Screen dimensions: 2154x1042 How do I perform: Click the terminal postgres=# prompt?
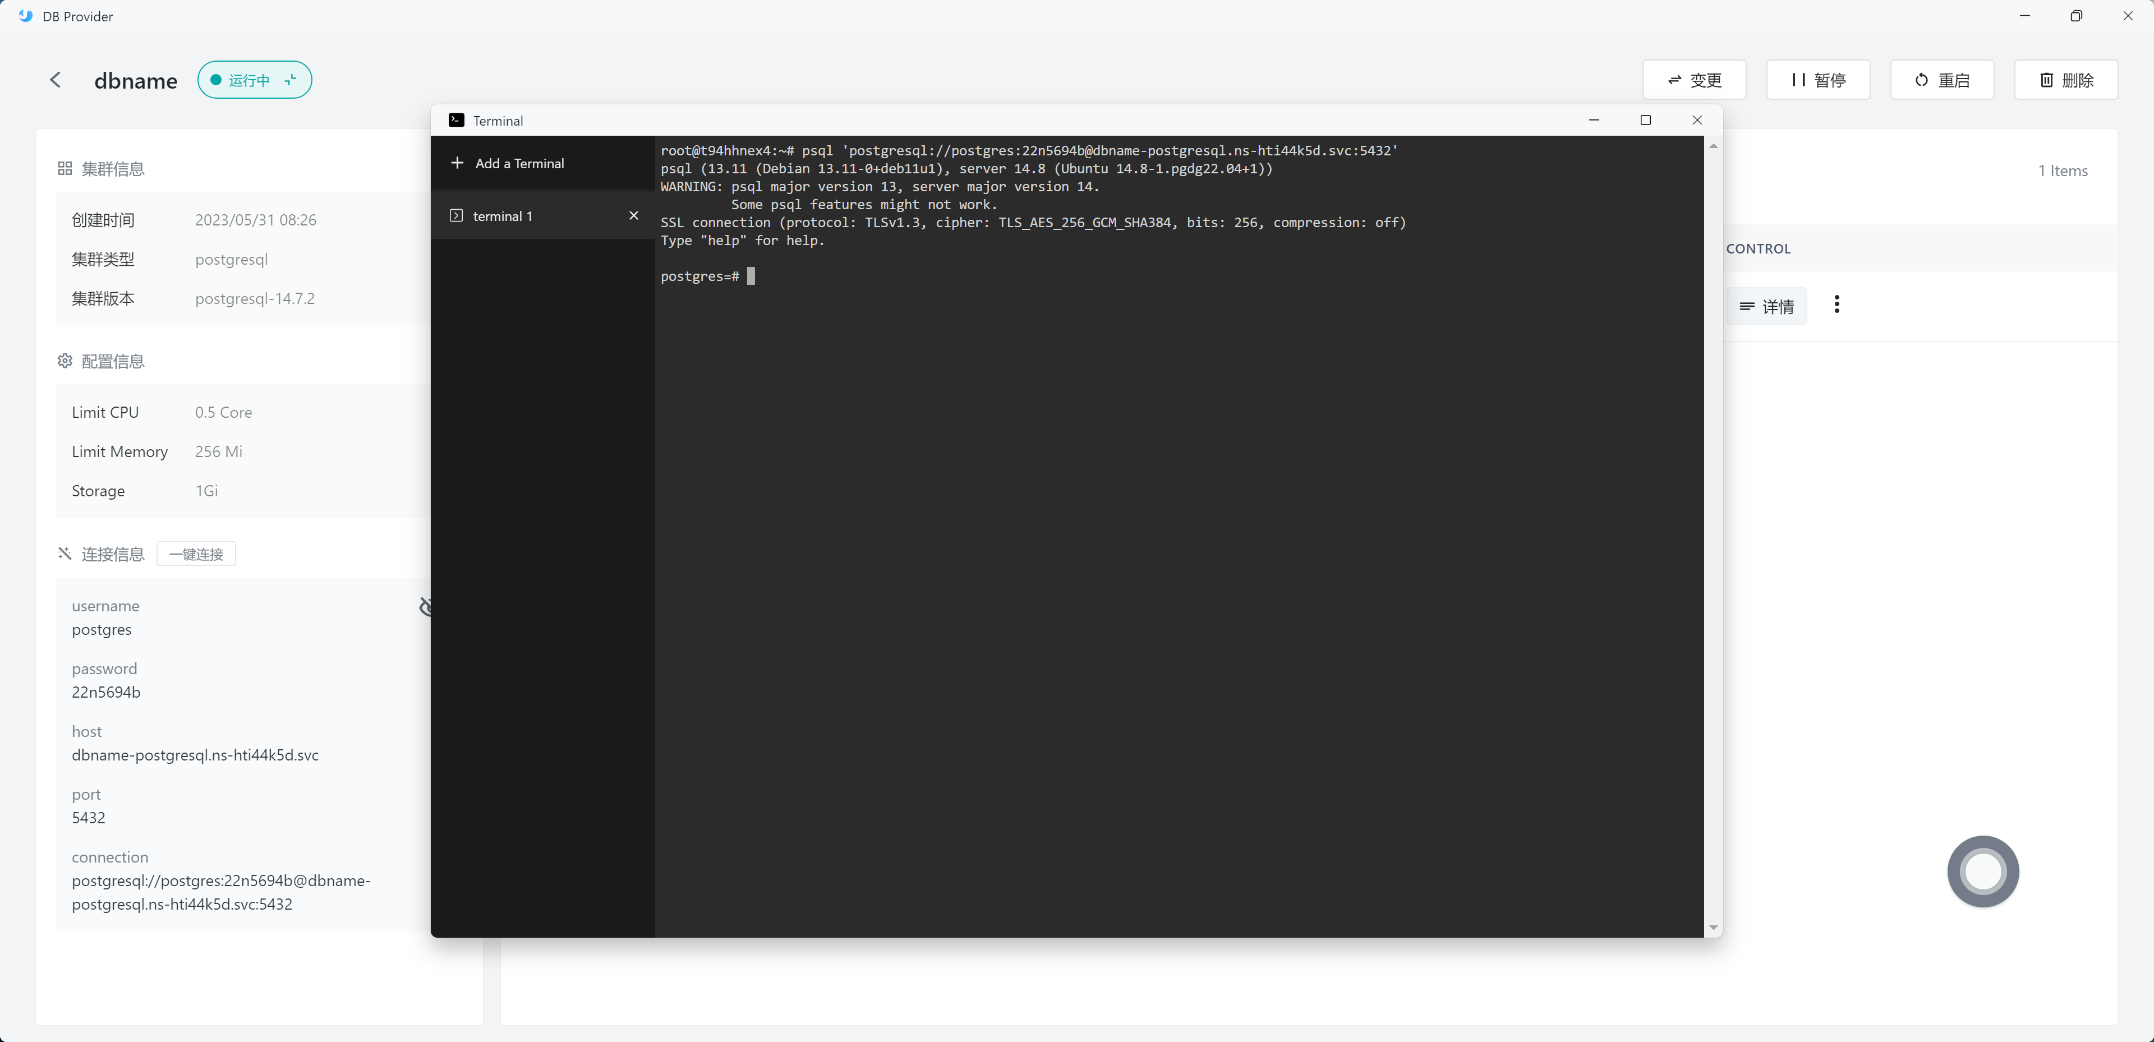click(x=700, y=276)
